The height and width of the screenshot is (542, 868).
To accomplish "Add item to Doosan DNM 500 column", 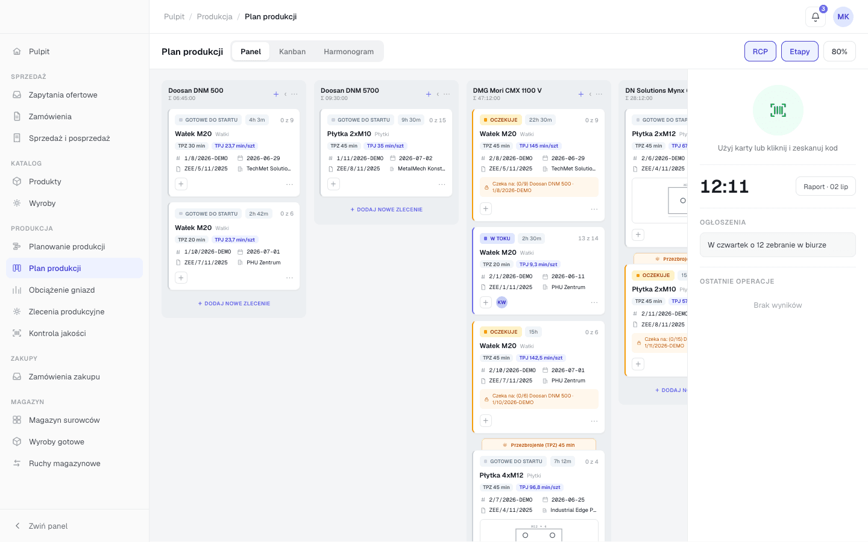I will pyautogui.click(x=276, y=94).
